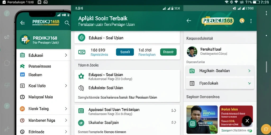
Task: Expand the Harak Teiag chevron
Action: [x=66, y=109]
